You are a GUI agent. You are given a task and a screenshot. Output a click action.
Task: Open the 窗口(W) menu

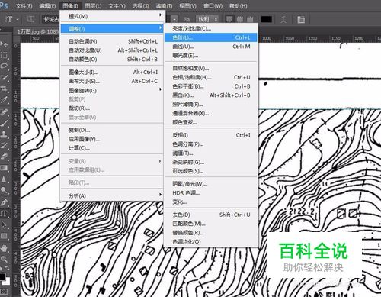(x=213, y=5)
